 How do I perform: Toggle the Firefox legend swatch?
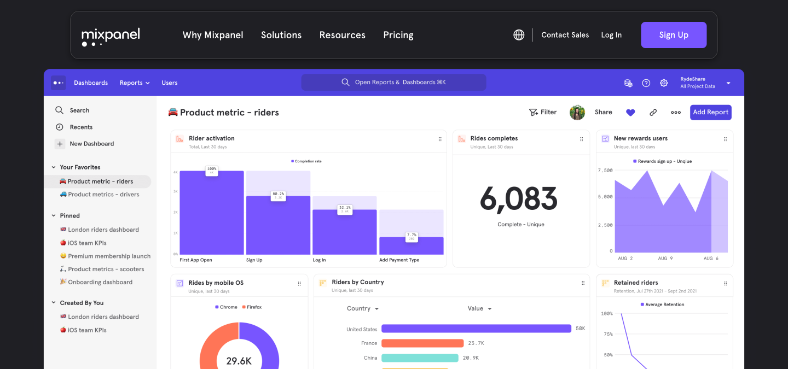click(244, 307)
